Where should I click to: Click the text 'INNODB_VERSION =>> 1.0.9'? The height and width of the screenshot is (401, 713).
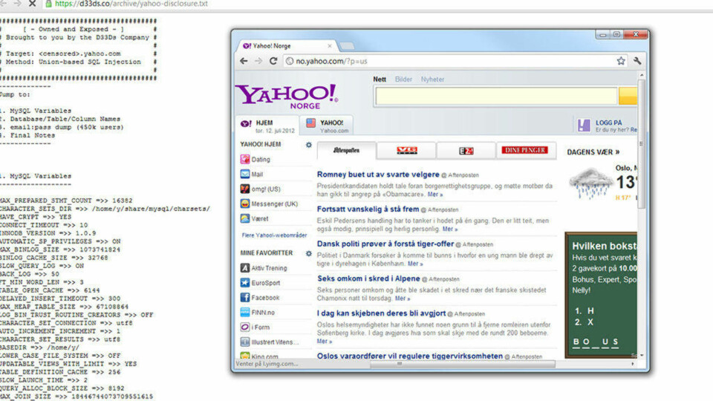[47, 233]
